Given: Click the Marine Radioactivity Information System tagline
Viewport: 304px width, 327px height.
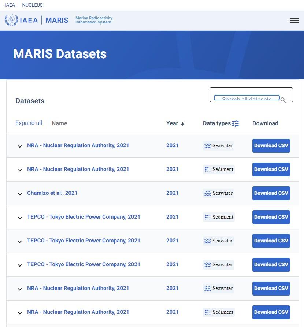Looking at the screenshot, I should [x=94, y=20].
